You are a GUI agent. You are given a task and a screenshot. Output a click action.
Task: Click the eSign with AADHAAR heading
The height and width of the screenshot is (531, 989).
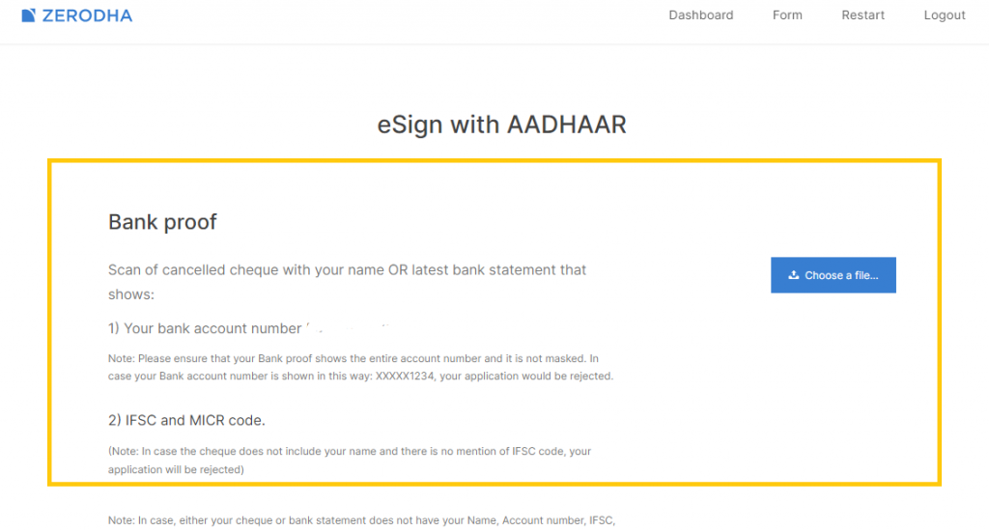coord(501,125)
